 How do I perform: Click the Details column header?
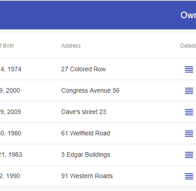(x=188, y=46)
